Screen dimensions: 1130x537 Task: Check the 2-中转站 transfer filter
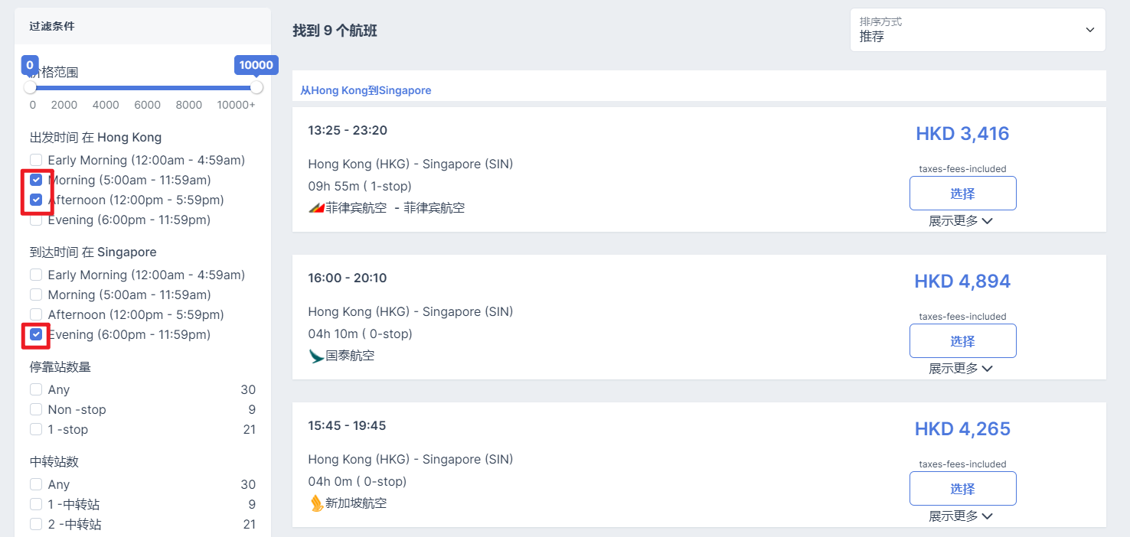point(36,525)
